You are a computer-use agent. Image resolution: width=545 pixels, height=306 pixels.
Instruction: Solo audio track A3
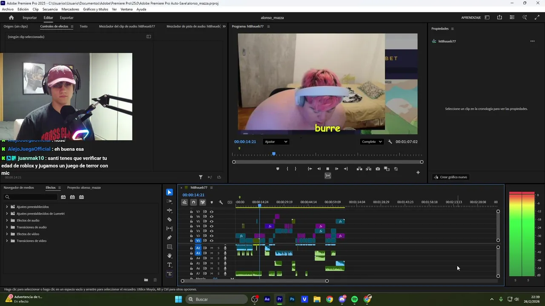pyautogui.click(x=218, y=253)
